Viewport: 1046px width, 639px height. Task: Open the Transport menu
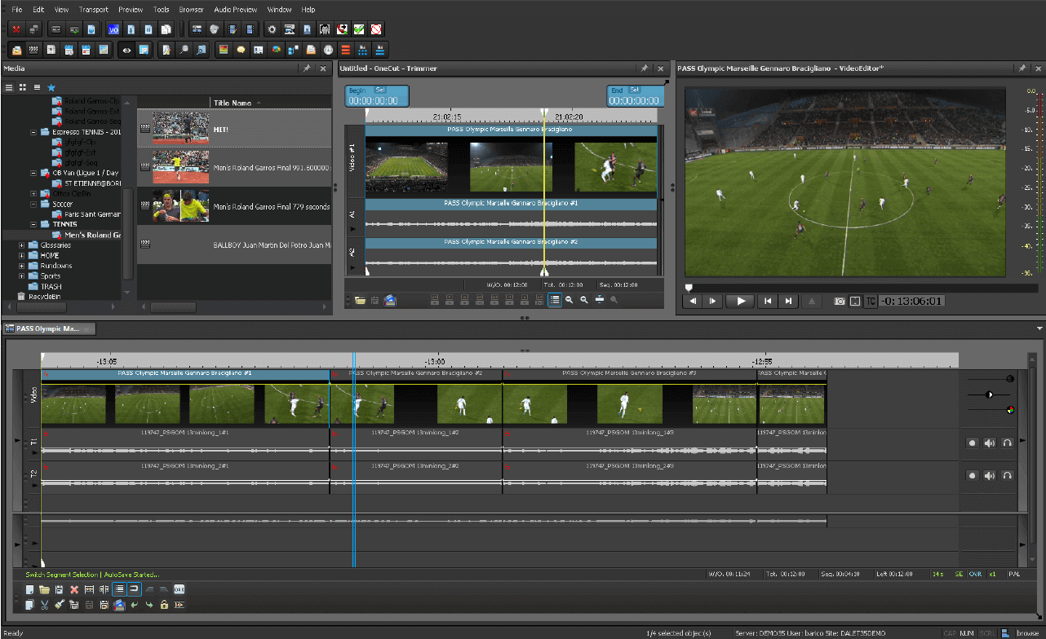click(x=93, y=9)
